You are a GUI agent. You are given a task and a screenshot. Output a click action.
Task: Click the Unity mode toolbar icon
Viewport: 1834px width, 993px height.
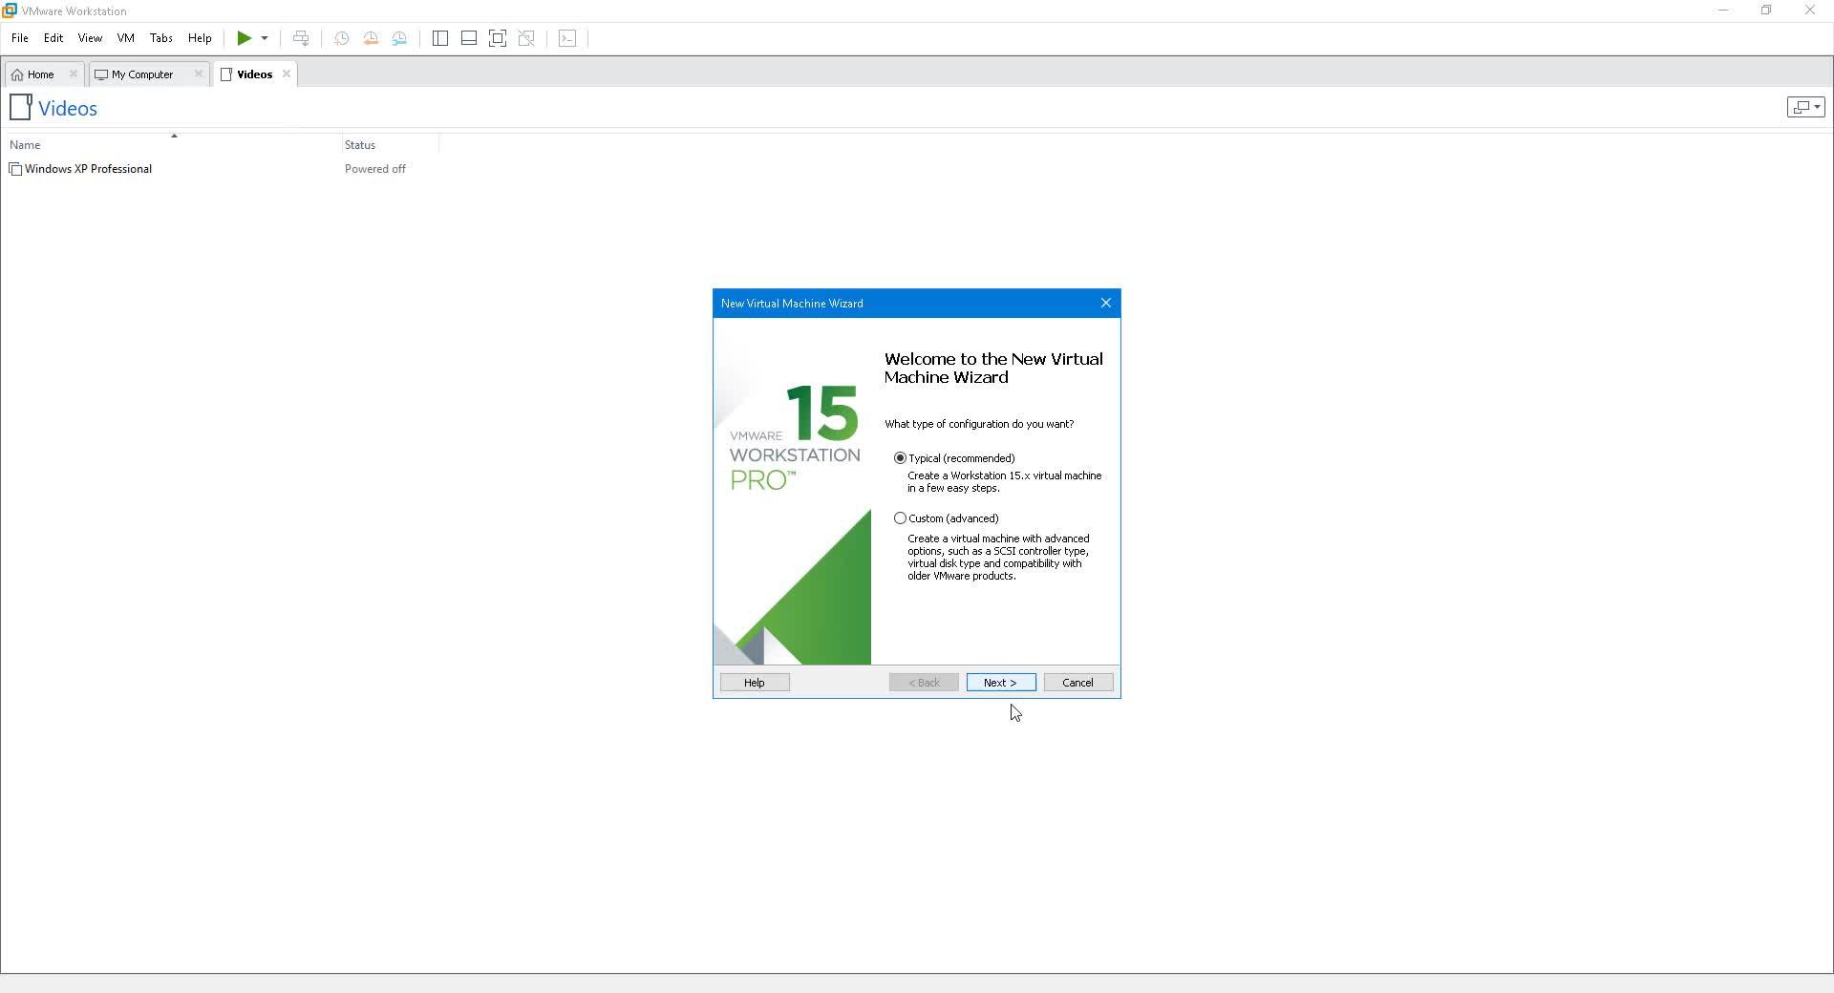526,38
